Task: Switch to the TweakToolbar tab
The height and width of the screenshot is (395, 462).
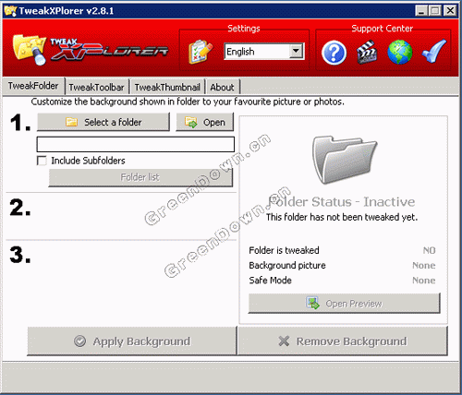Action: (96, 88)
